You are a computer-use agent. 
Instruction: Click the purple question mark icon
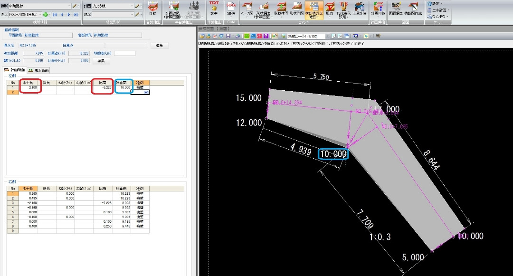[266, 36]
